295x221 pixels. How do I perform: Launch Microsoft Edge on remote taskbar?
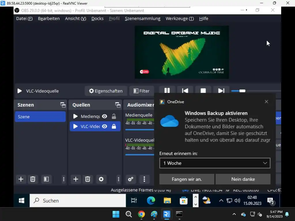151,201
